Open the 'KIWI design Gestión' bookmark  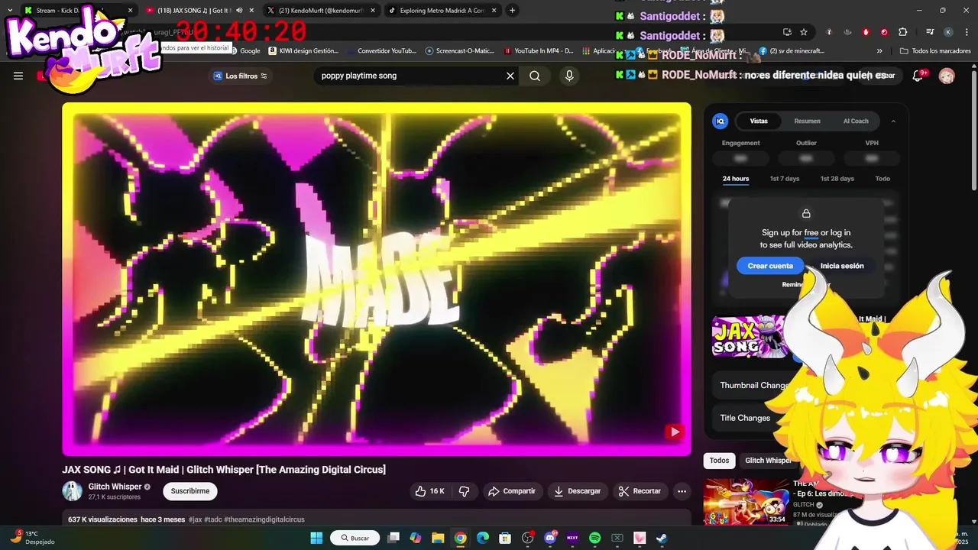click(x=303, y=51)
